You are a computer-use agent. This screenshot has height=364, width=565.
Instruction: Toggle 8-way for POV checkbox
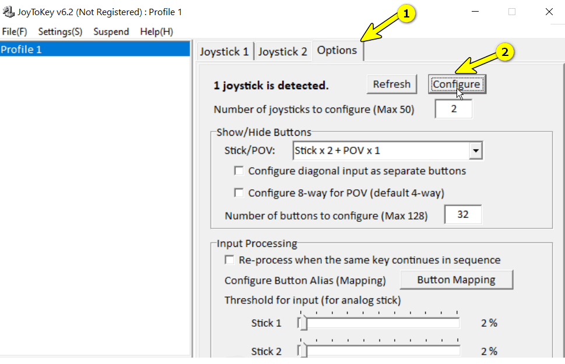238,193
